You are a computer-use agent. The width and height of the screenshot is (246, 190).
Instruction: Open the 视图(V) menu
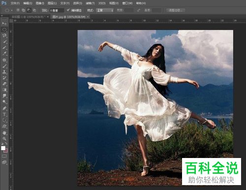114,3
